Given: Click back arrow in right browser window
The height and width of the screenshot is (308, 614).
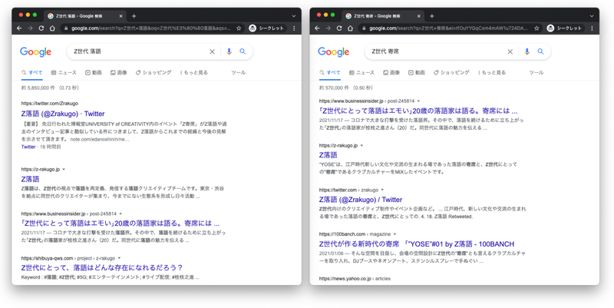Looking at the screenshot, I should pyautogui.click(x=317, y=28).
